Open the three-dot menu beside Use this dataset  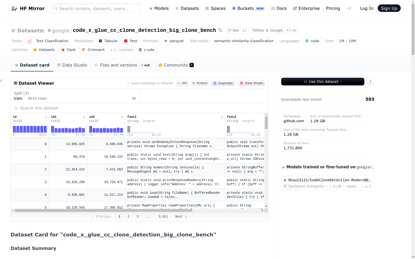pos(370,82)
